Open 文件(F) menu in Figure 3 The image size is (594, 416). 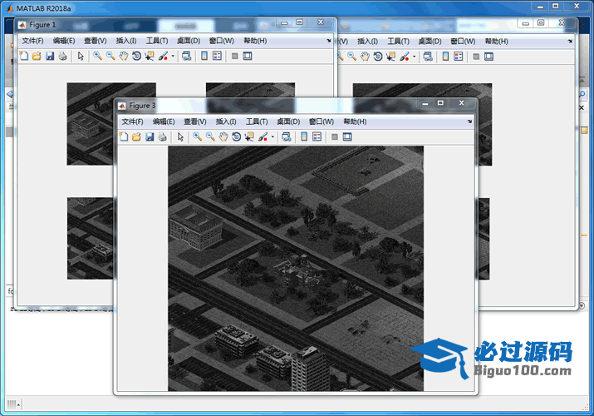point(132,121)
